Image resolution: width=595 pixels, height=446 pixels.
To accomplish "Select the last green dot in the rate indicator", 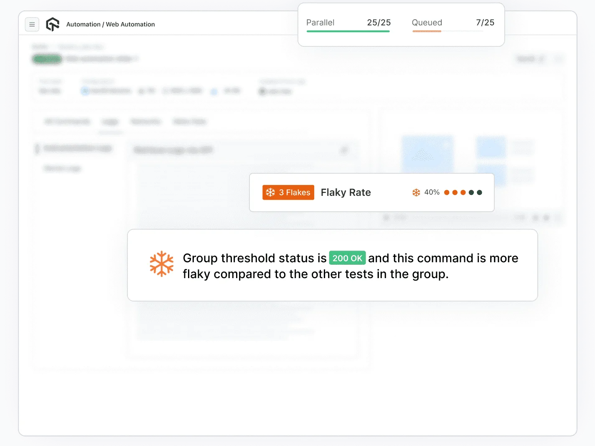I will [479, 193].
